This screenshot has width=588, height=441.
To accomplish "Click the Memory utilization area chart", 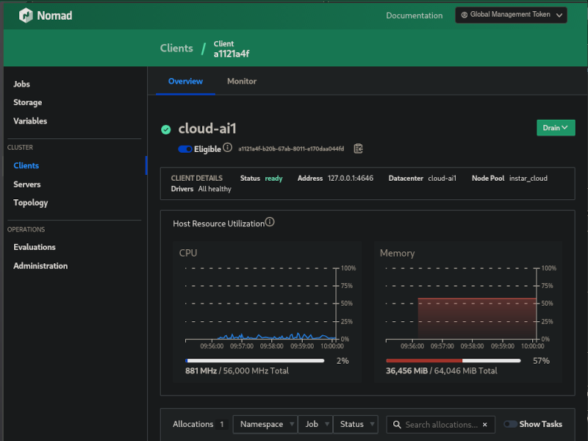I will coord(462,304).
